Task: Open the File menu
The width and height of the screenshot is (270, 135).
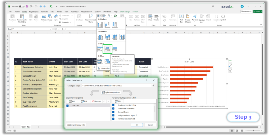Action: click(x=10, y=12)
